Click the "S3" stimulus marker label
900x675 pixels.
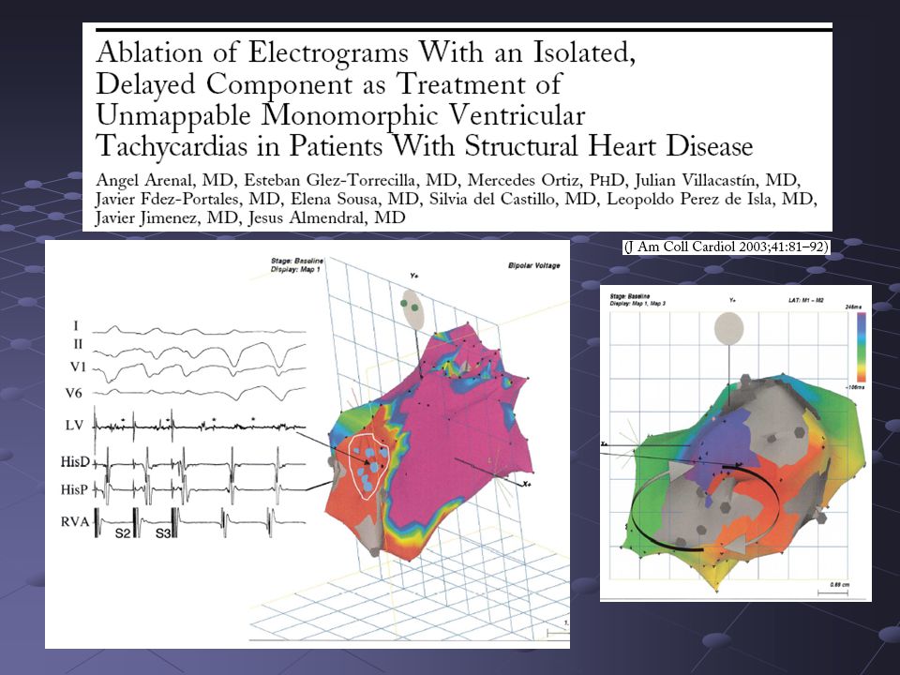(x=163, y=533)
